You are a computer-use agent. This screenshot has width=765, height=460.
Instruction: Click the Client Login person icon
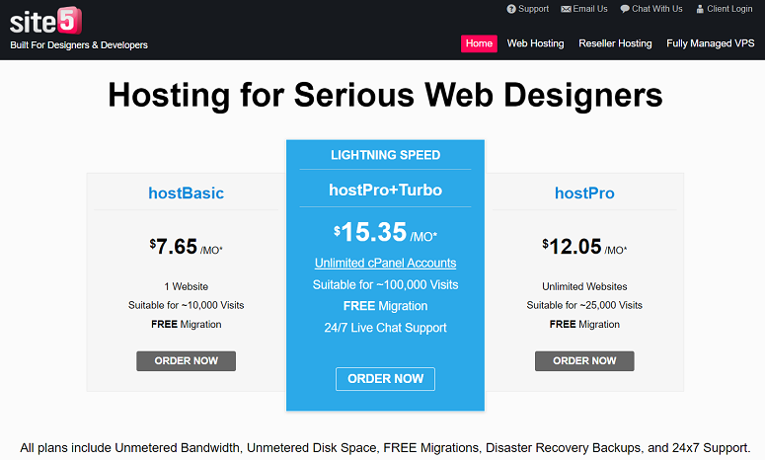[700, 9]
